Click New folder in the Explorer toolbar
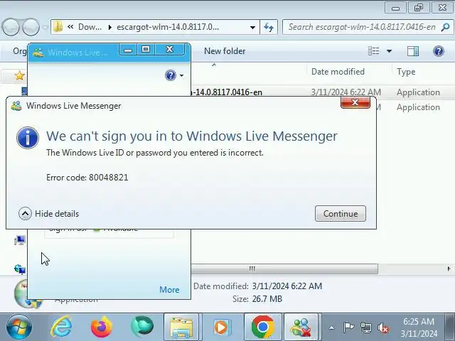455x341 pixels. click(225, 51)
